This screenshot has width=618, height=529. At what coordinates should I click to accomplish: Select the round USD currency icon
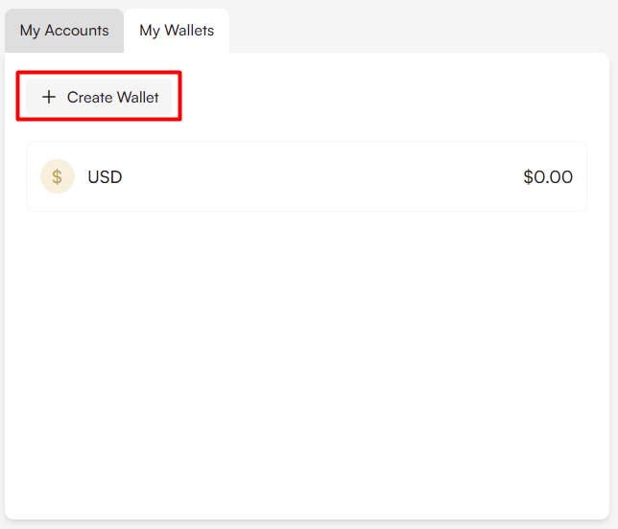tap(58, 176)
